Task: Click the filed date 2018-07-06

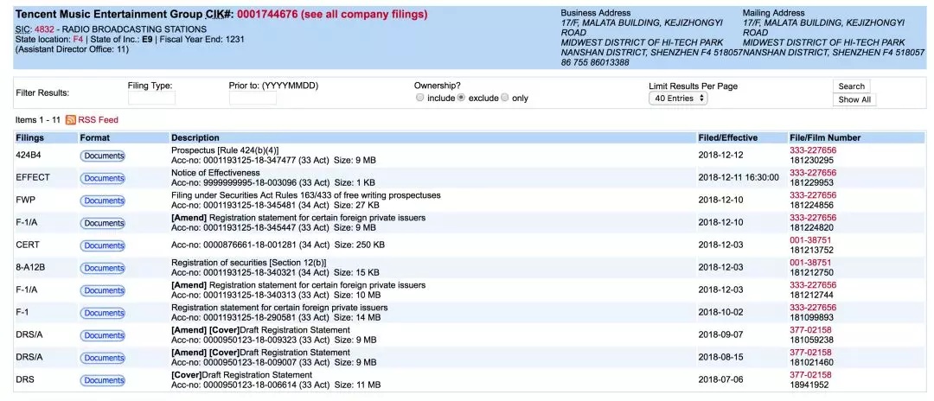Action: [720, 380]
